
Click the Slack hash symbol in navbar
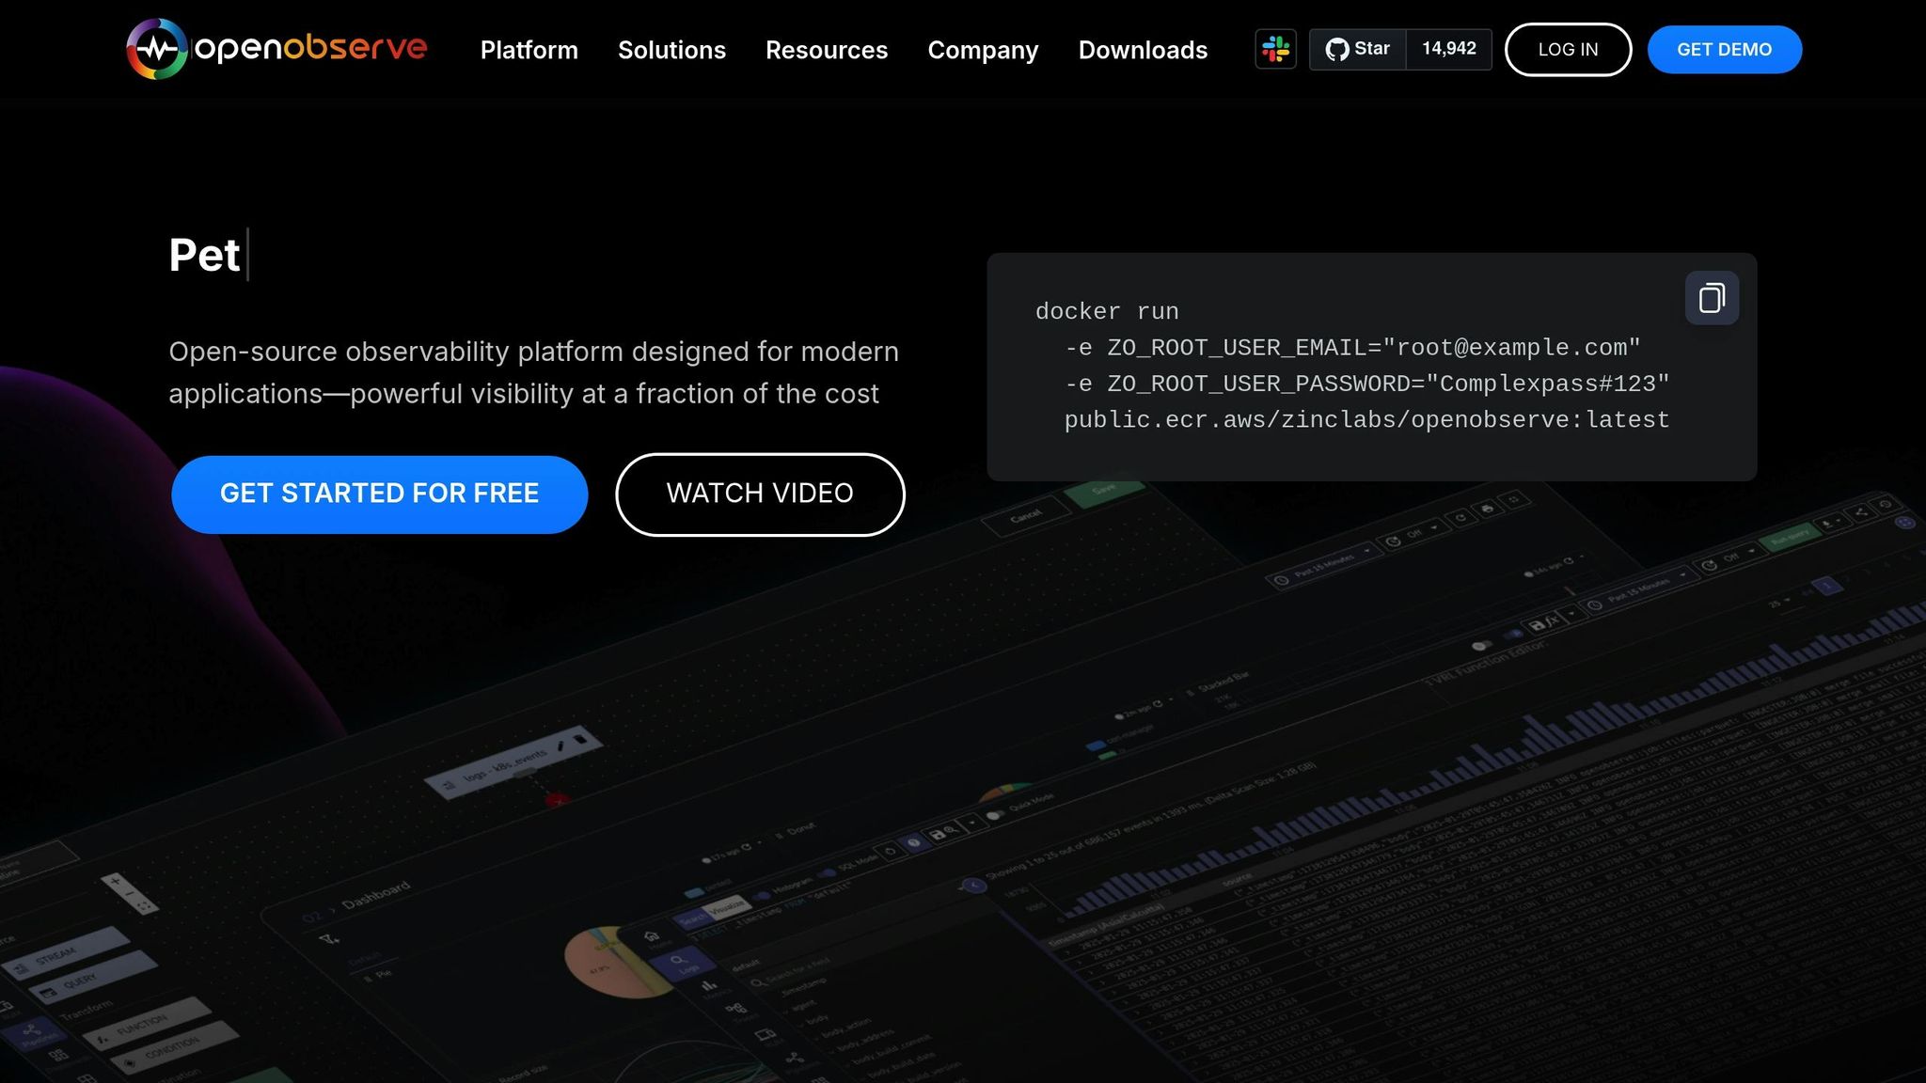1275,49
